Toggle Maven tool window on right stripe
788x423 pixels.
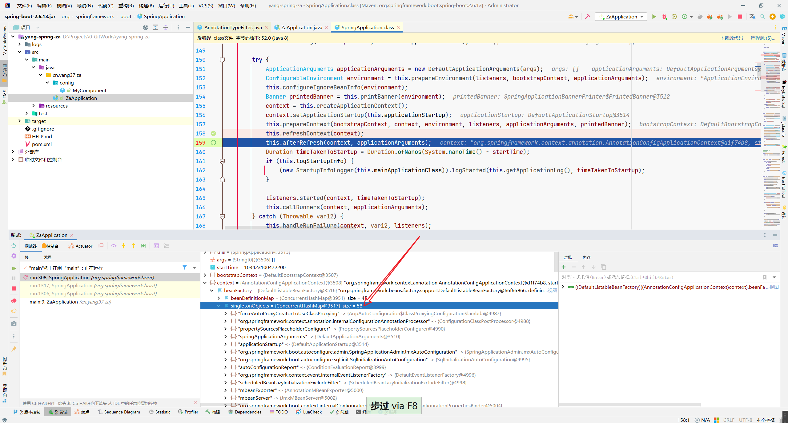[x=784, y=35]
